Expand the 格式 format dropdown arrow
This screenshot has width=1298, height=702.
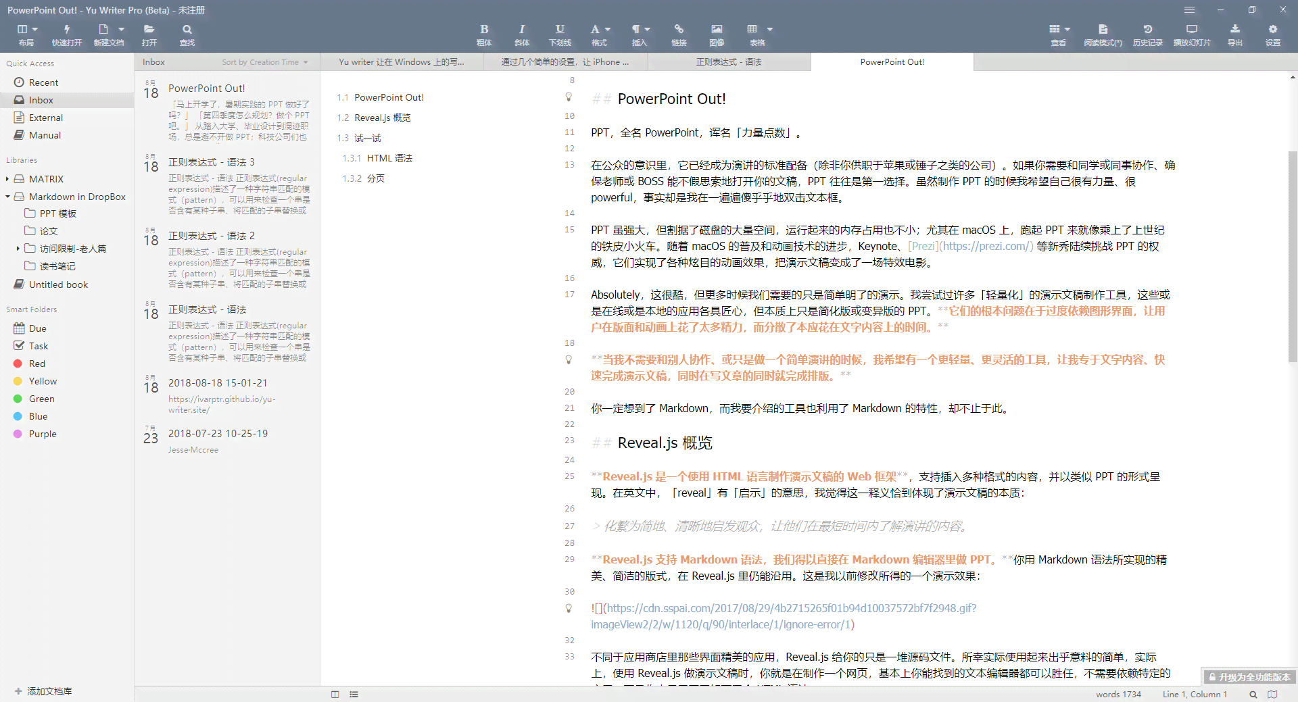[608, 30]
